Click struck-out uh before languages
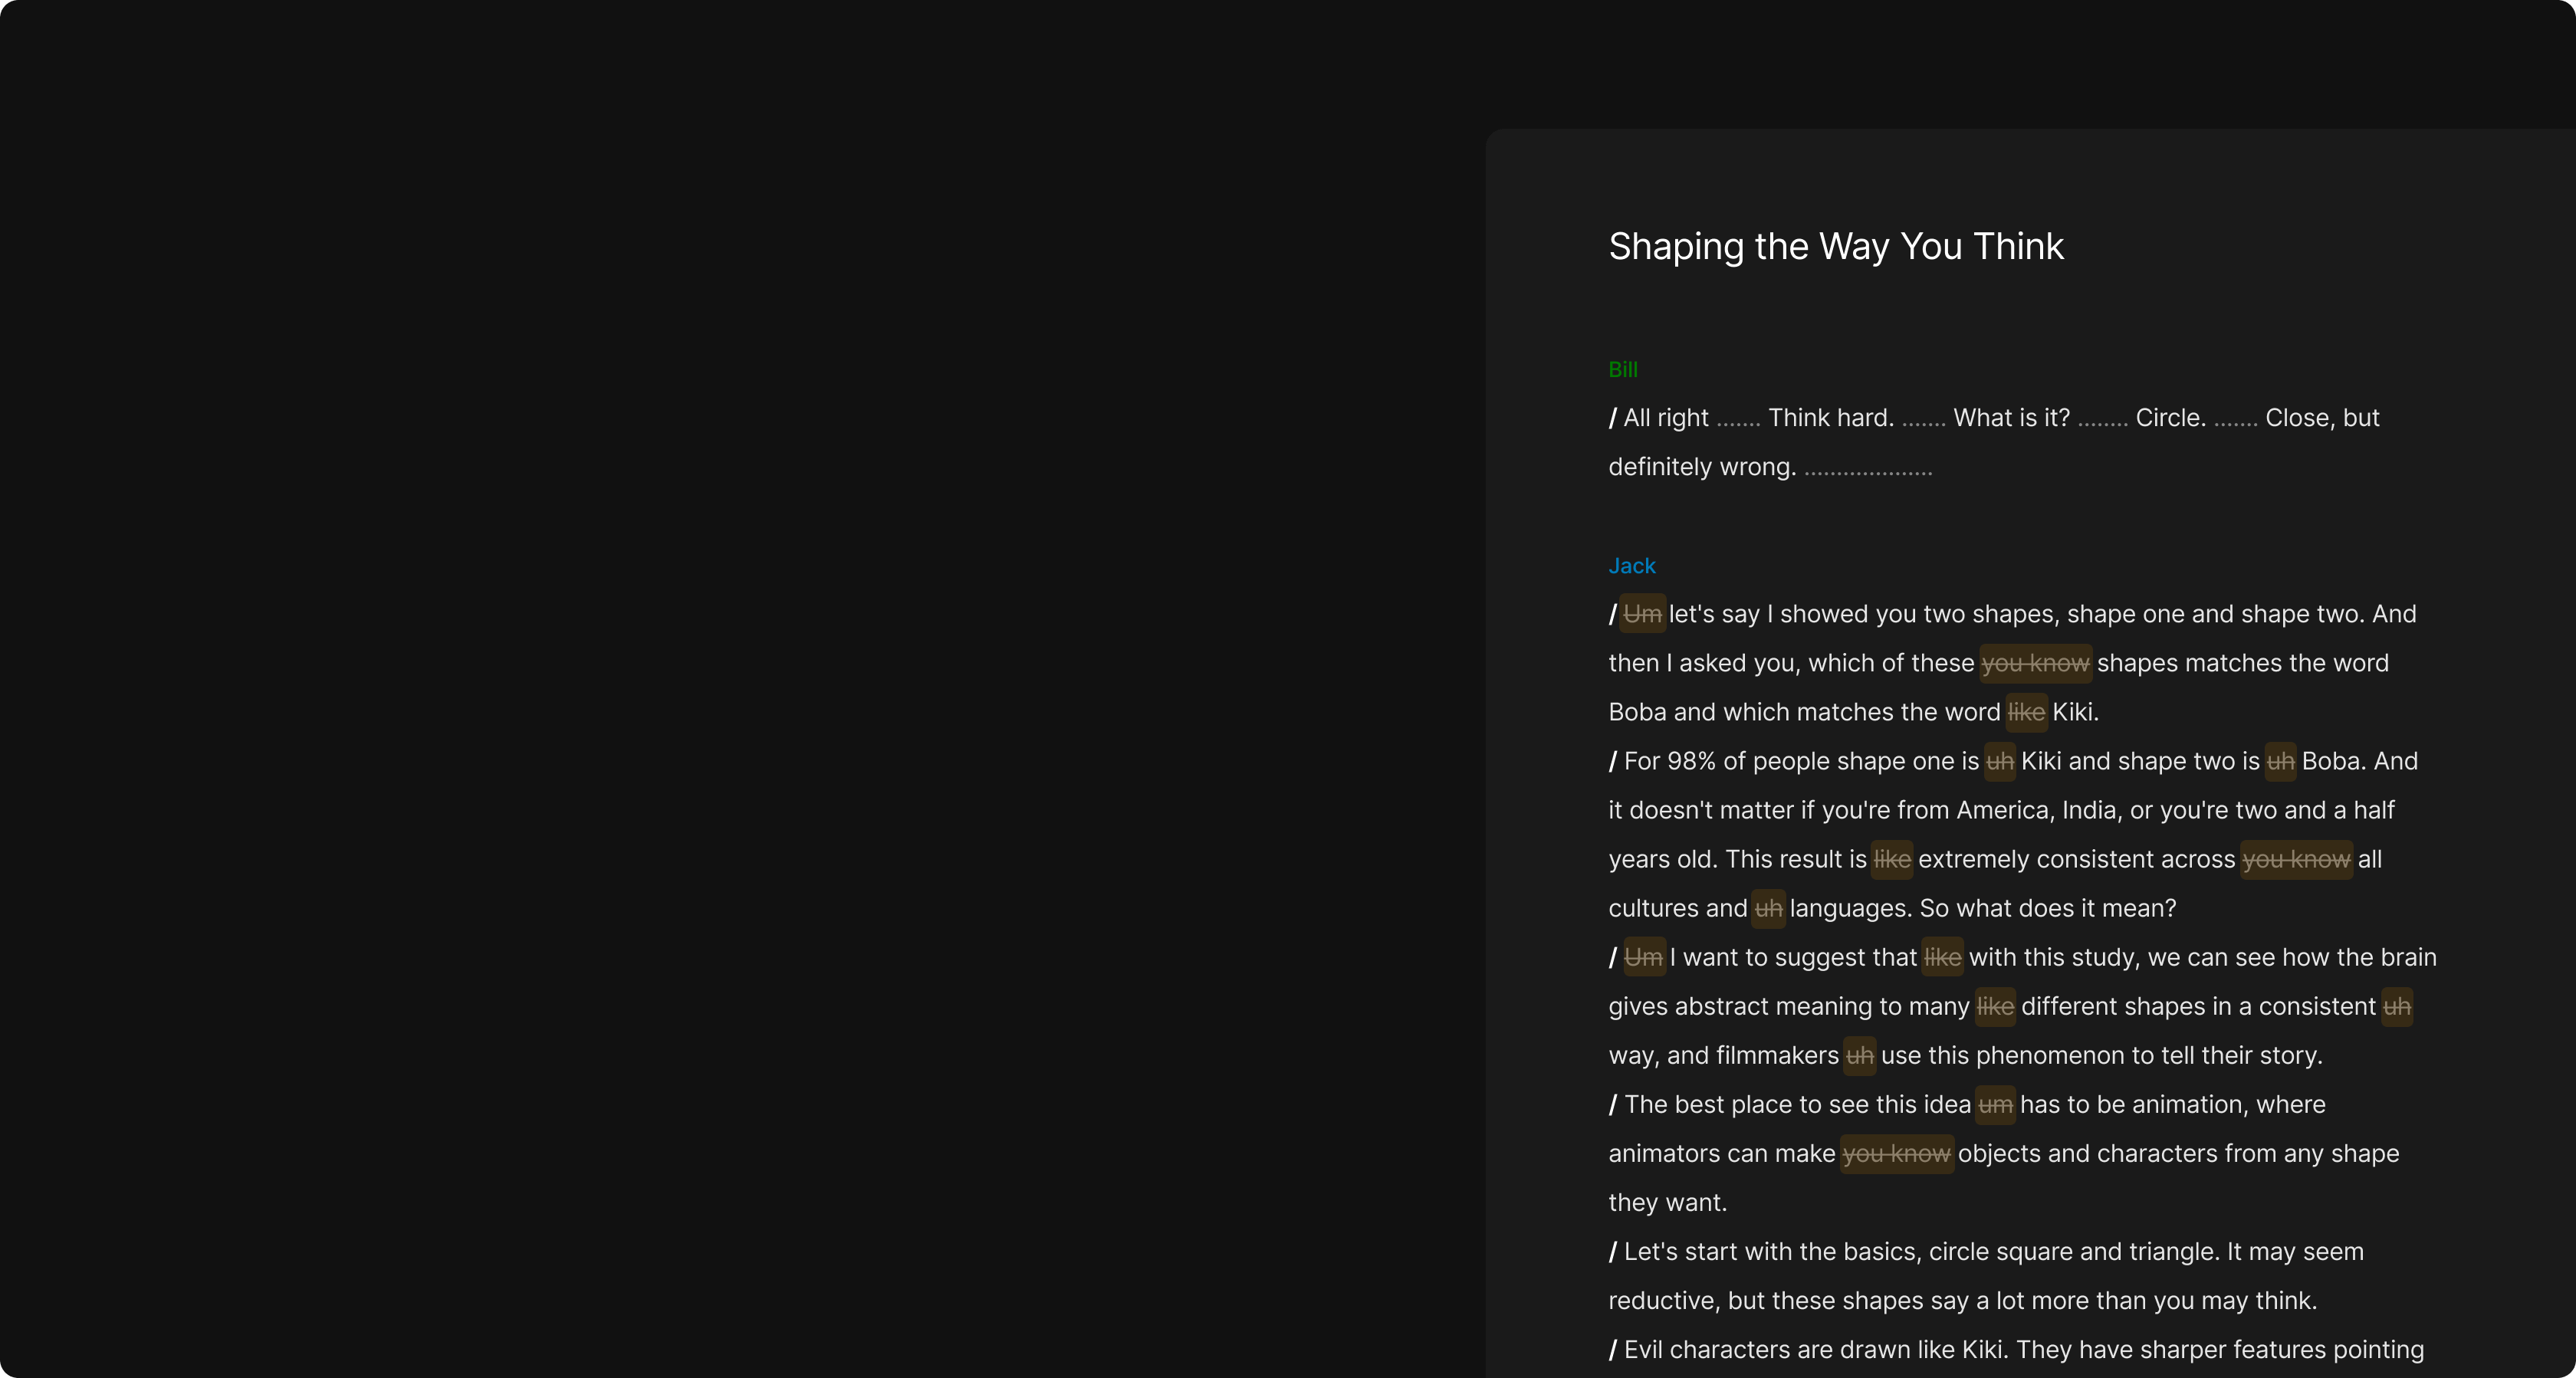 pos(1768,908)
